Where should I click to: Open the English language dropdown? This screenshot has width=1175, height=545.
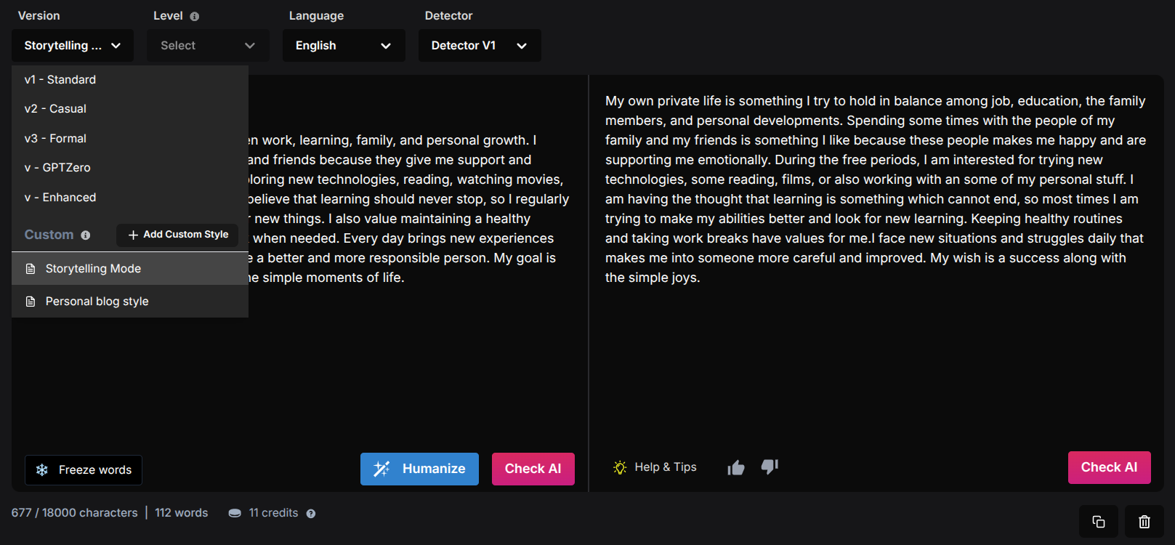[344, 45]
